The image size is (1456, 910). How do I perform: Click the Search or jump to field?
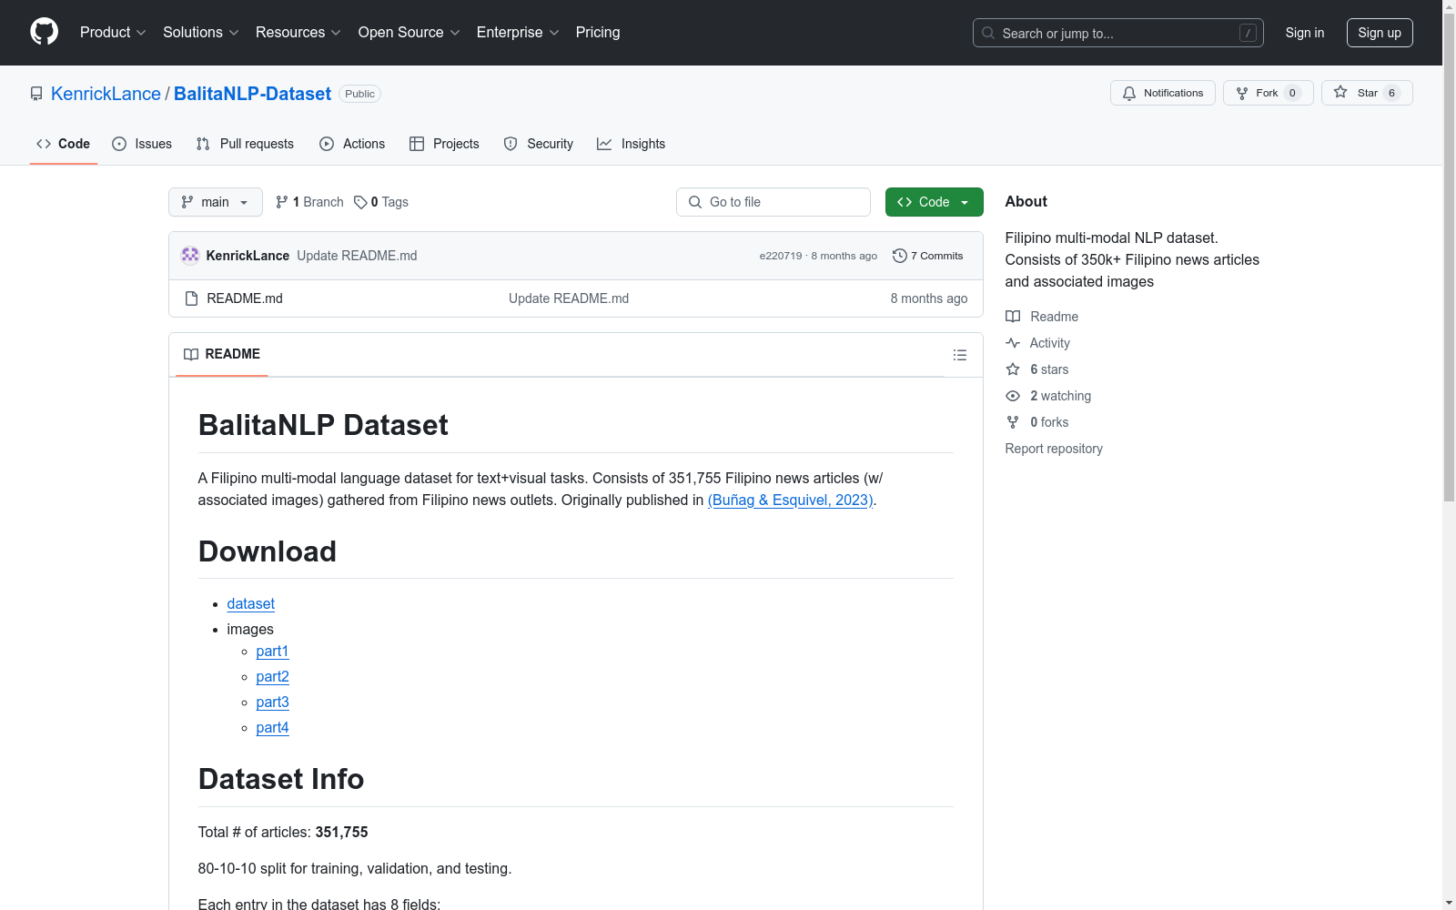coord(1118,33)
